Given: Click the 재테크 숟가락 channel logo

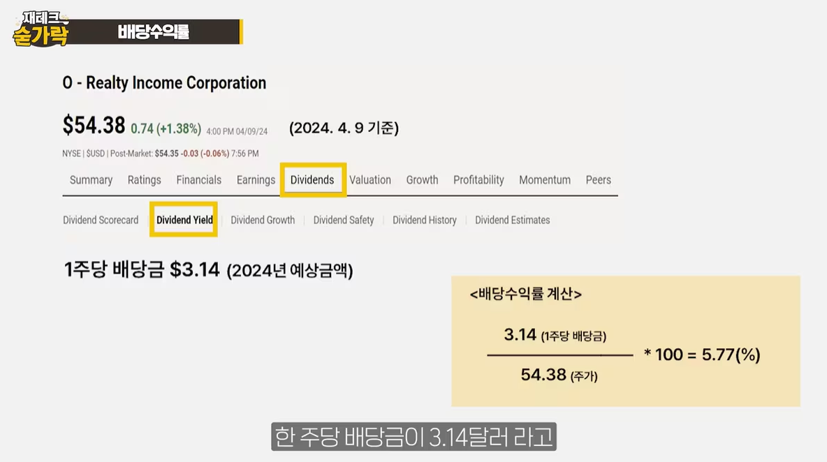Looking at the screenshot, I should pyautogui.click(x=41, y=29).
